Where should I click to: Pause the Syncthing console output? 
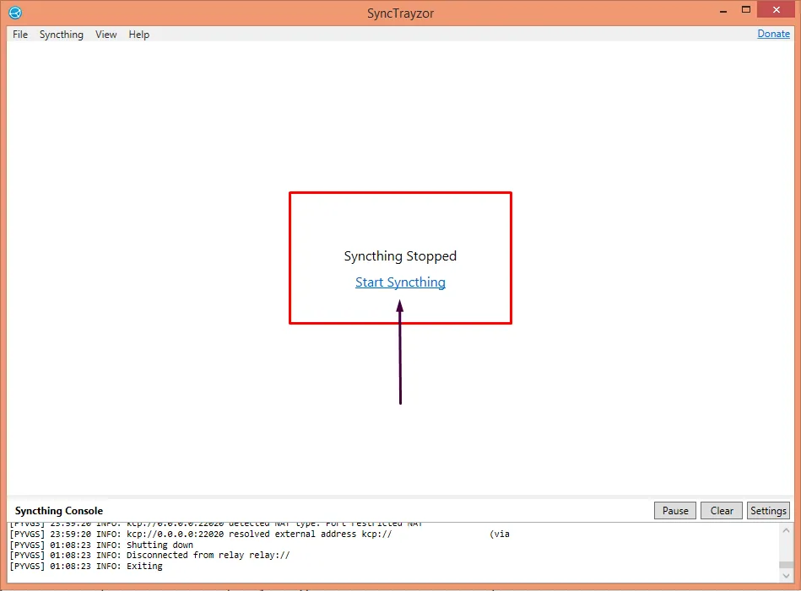click(x=675, y=510)
